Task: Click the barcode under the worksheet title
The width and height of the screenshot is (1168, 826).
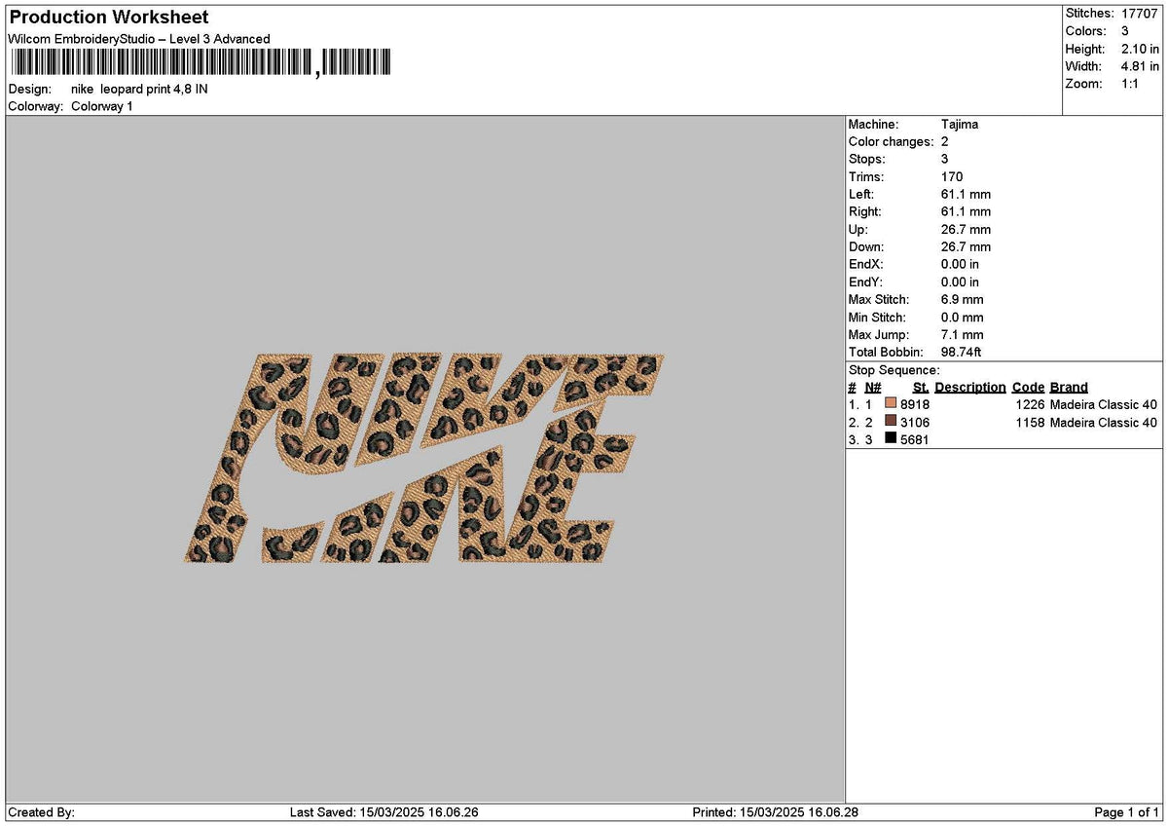Action: [x=201, y=64]
